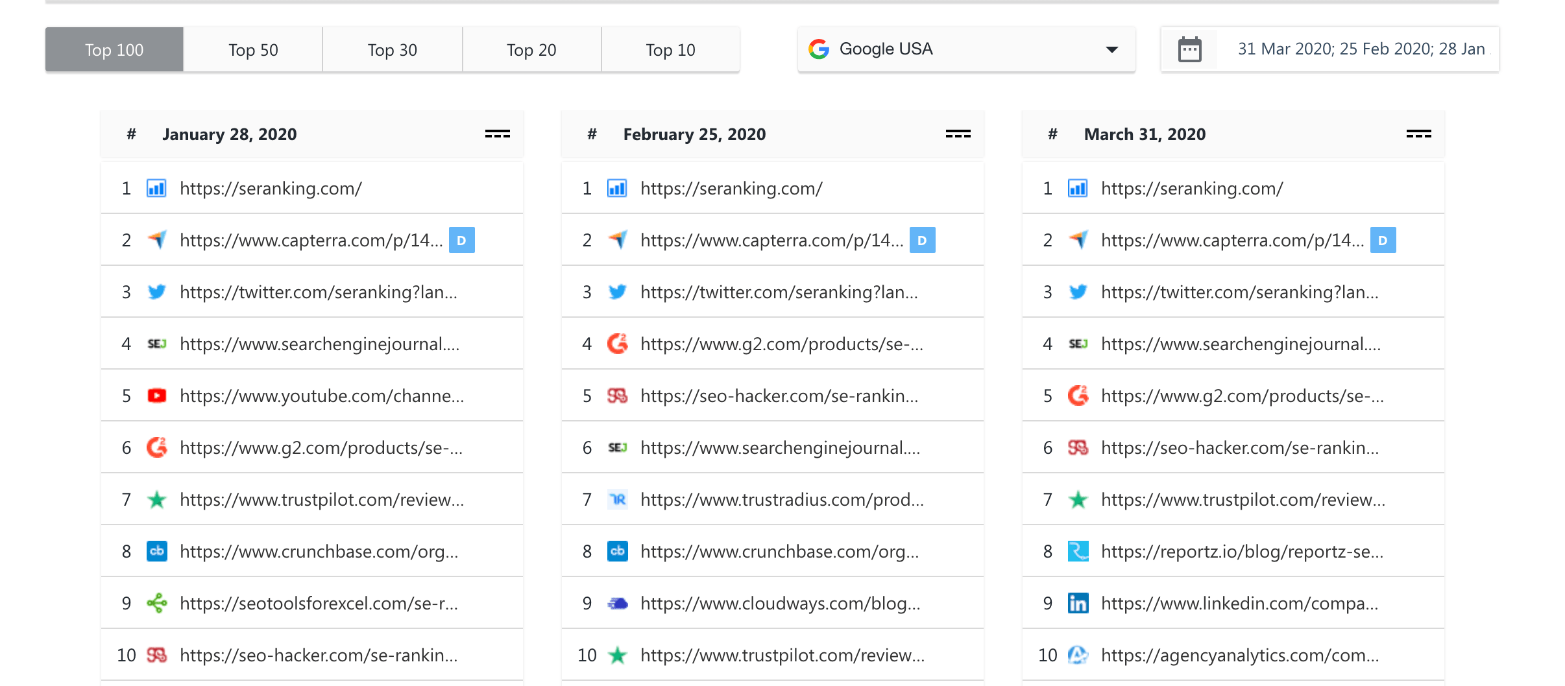This screenshot has width=1565, height=686.
Task: Open January crunchbase.com/org... link
Action: [319, 551]
